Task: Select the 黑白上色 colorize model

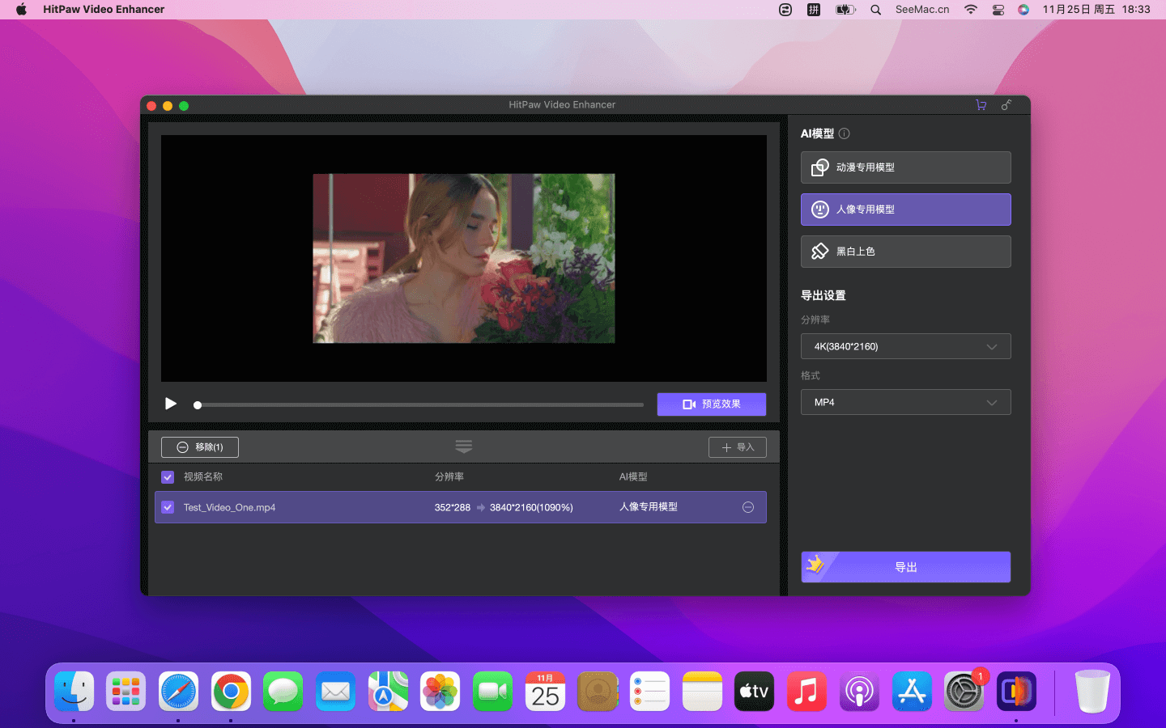Action: [905, 252]
